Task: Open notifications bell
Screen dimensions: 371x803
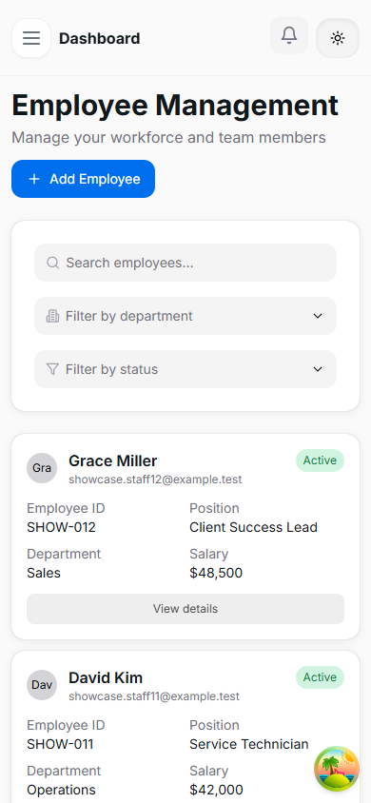Action: coord(289,35)
